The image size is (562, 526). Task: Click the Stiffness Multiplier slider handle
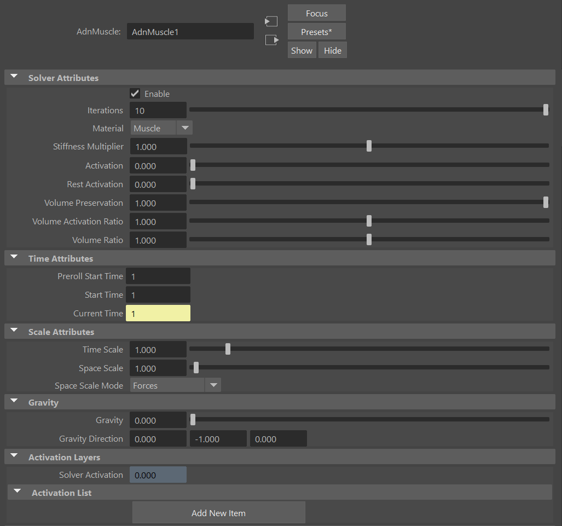pyautogui.click(x=369, y=146)
